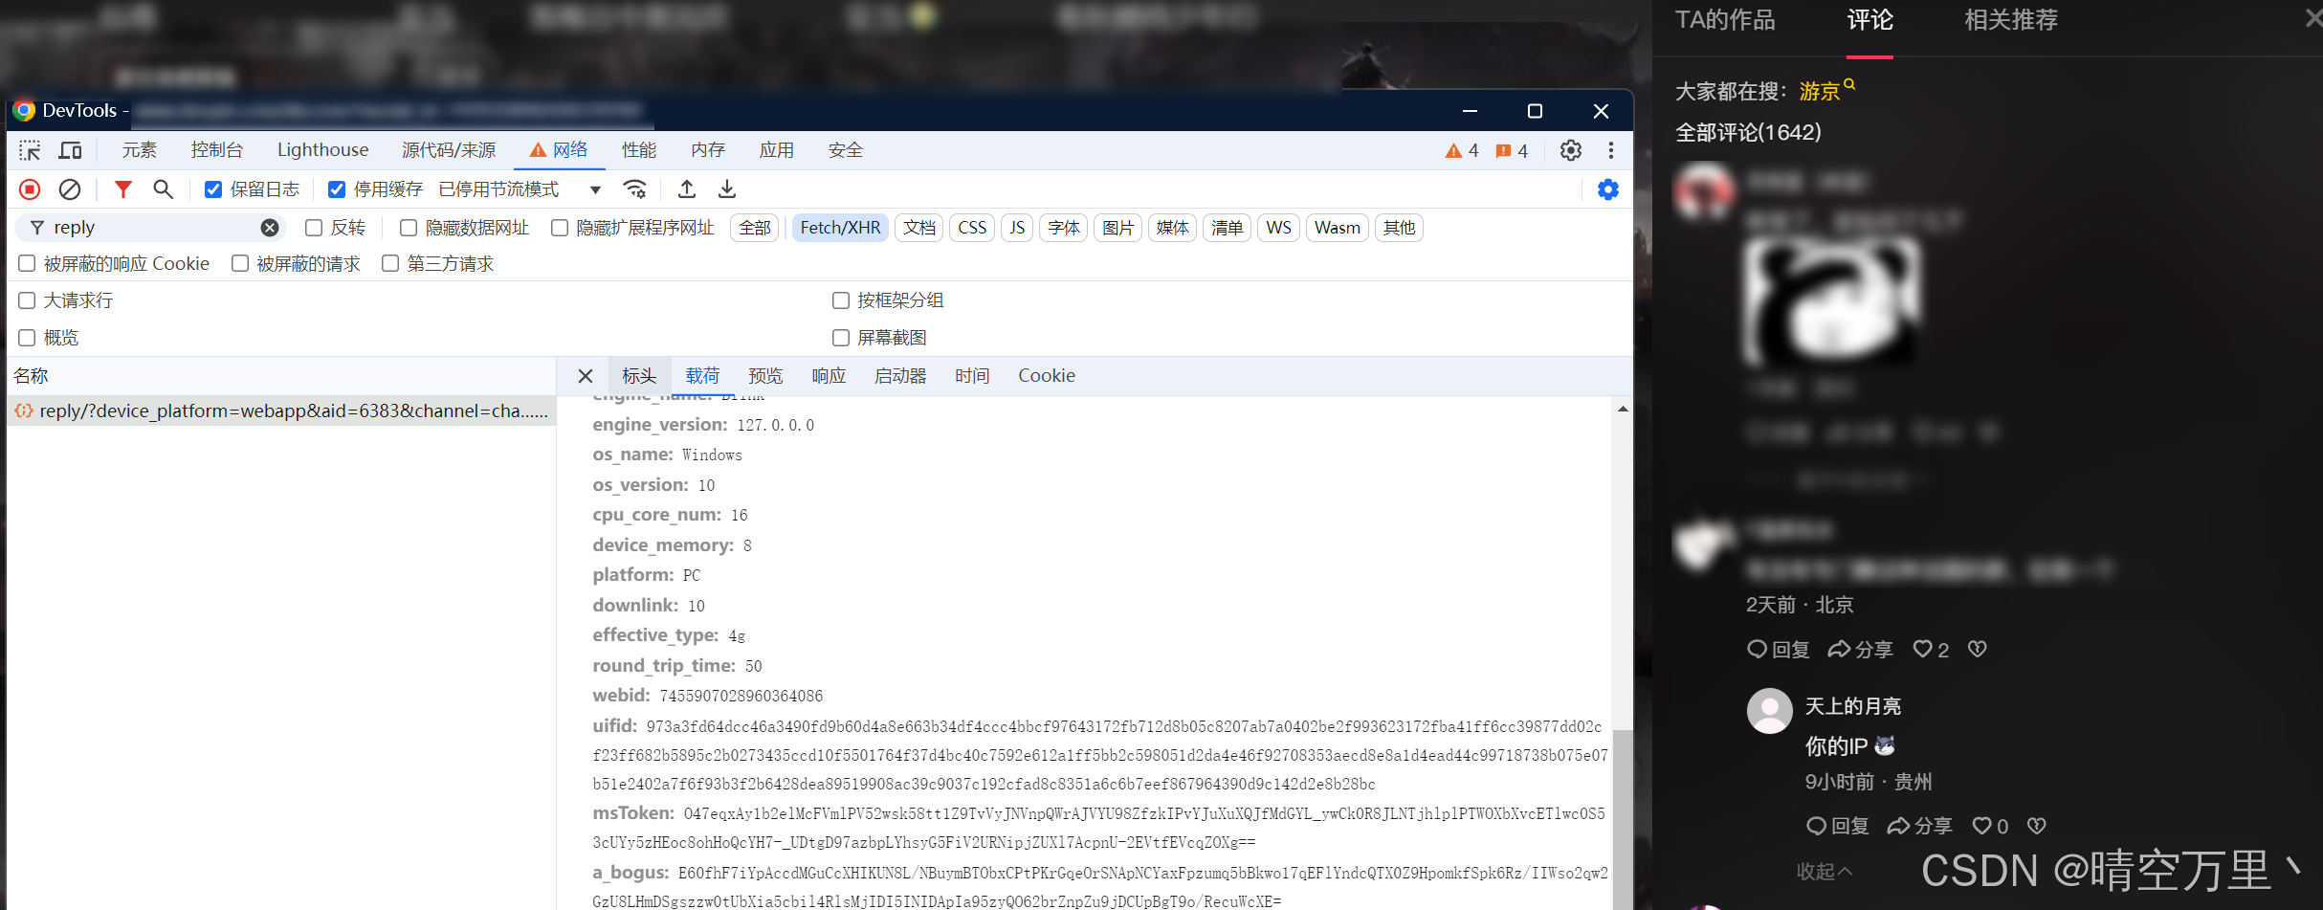Viewport: 2323px width, 910px height.
Task: View warnings via yellow warning badge
Action: point(1461,150)
